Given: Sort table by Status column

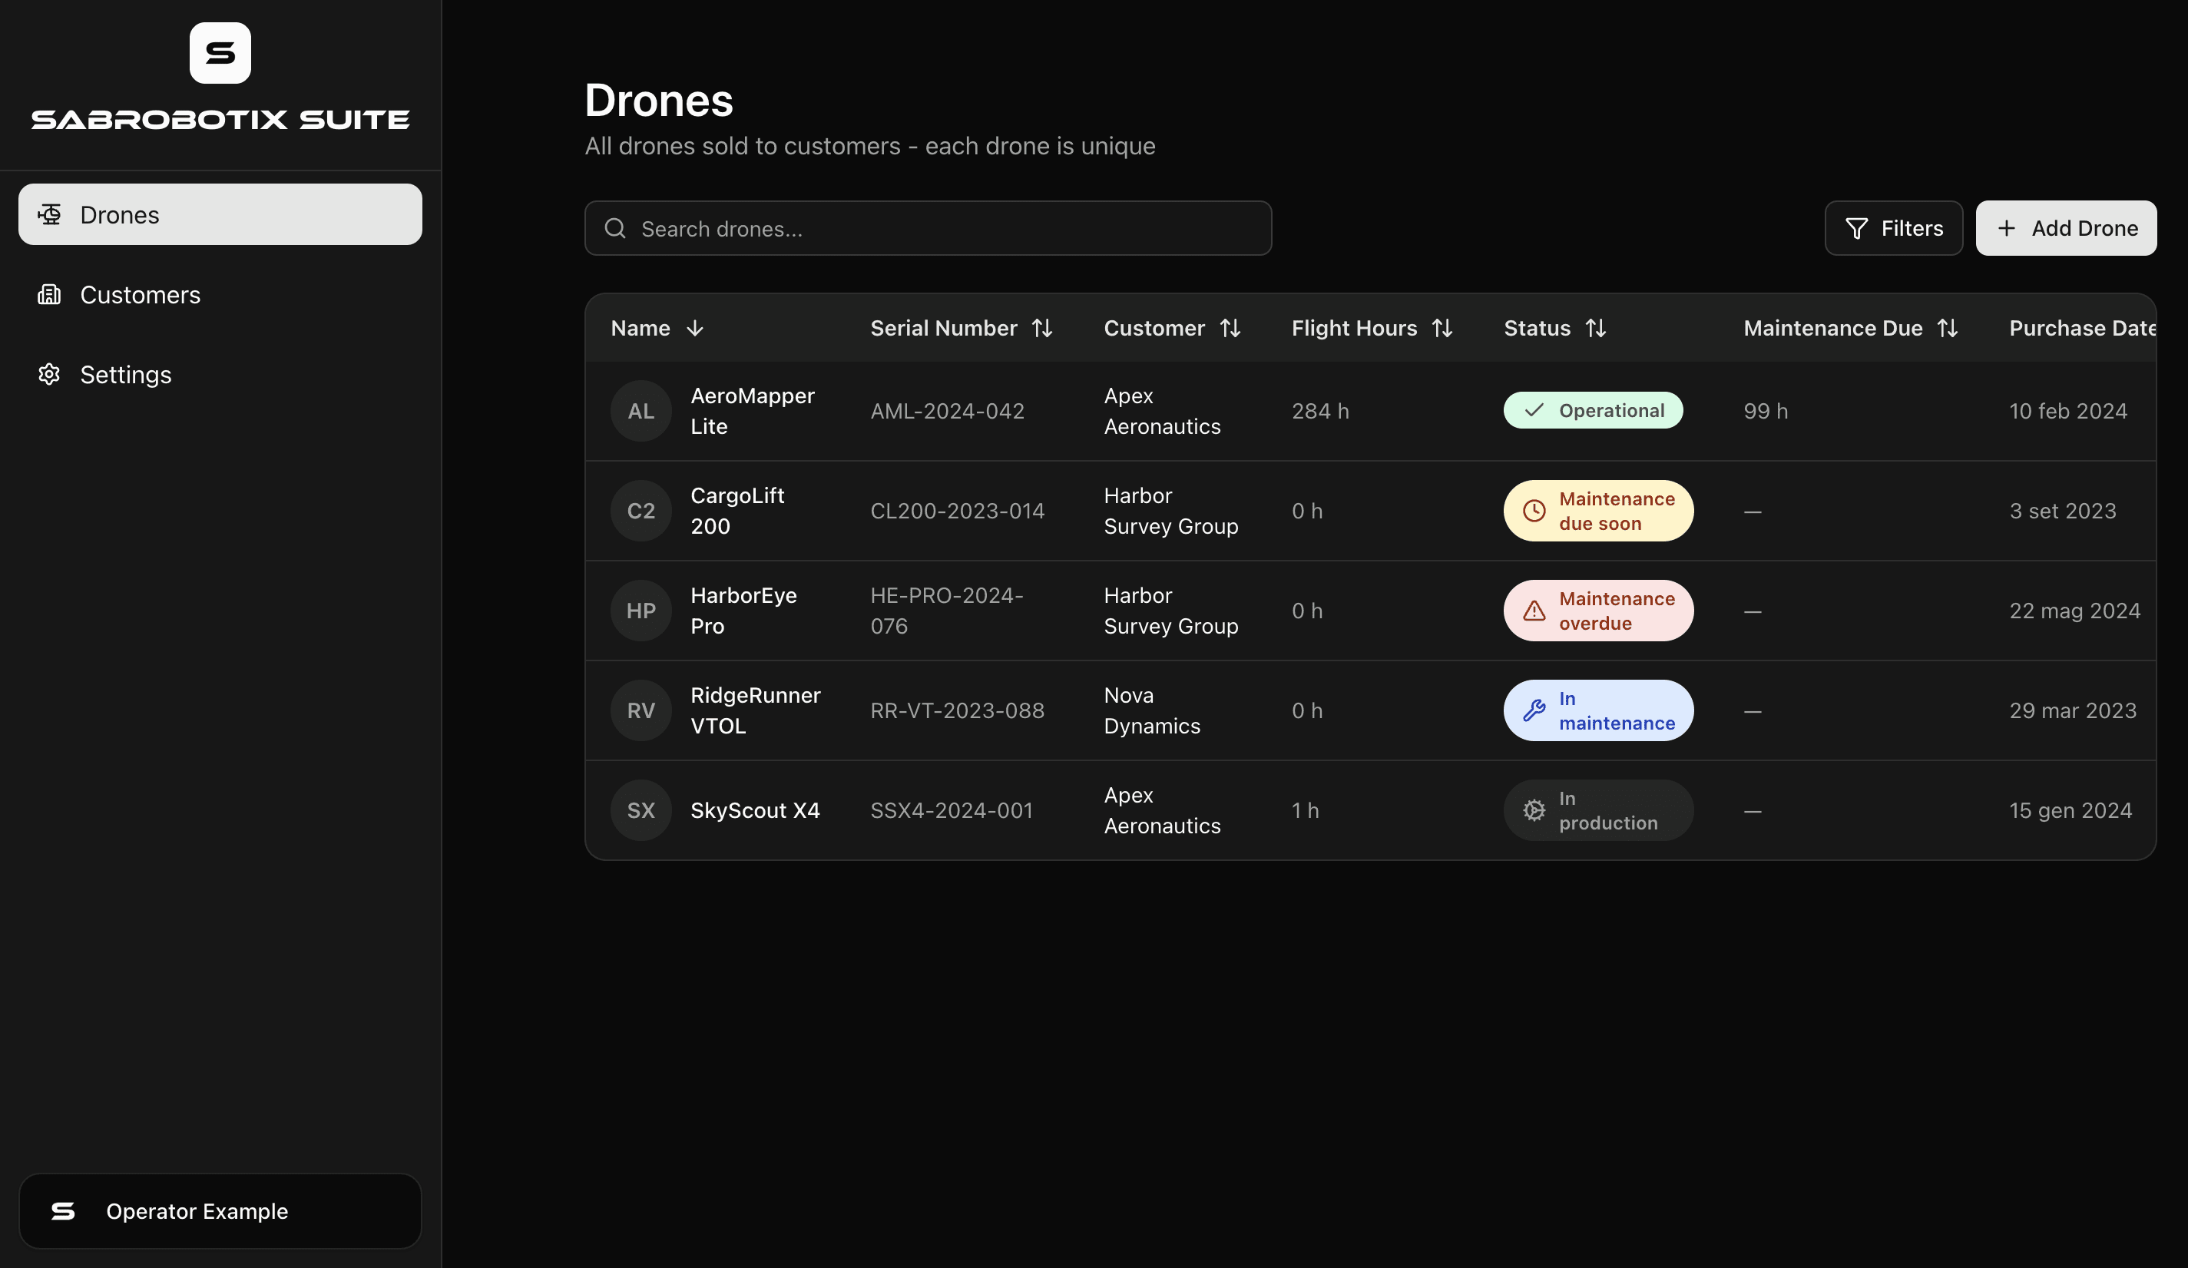Looking at the screenshot, I should point(1596,328).
